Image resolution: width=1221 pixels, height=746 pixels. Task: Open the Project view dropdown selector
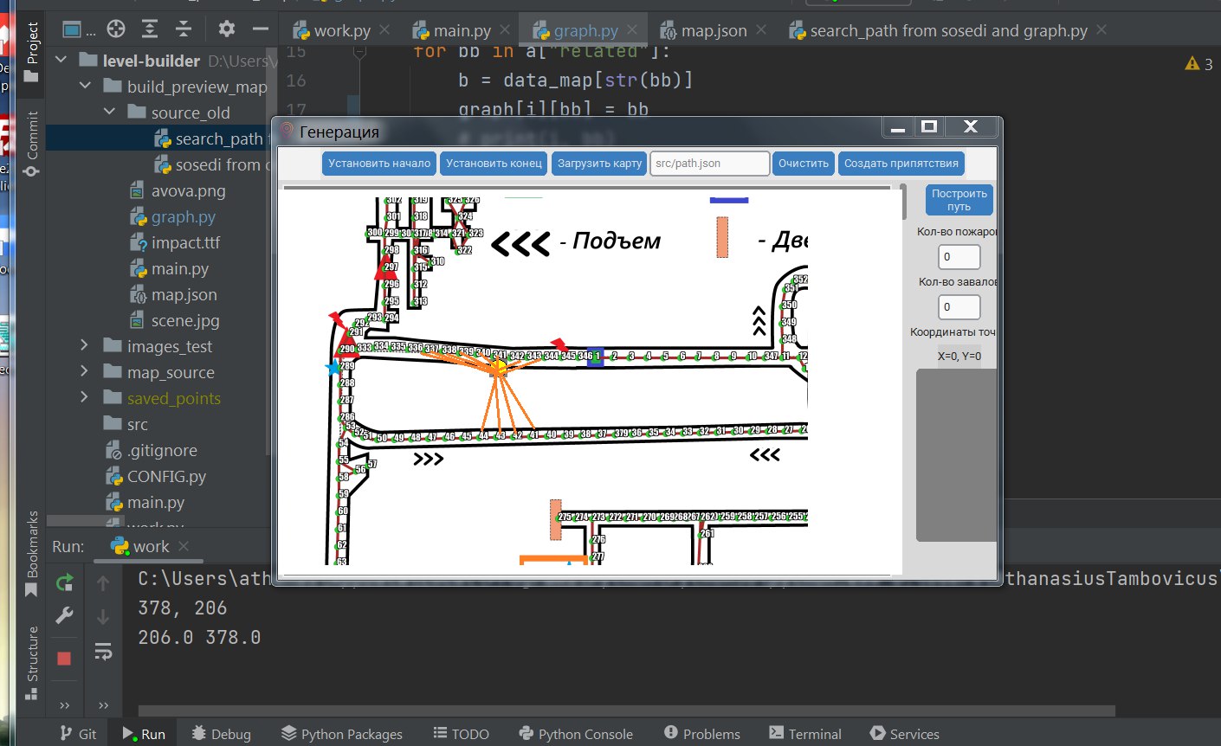point(79,30)
